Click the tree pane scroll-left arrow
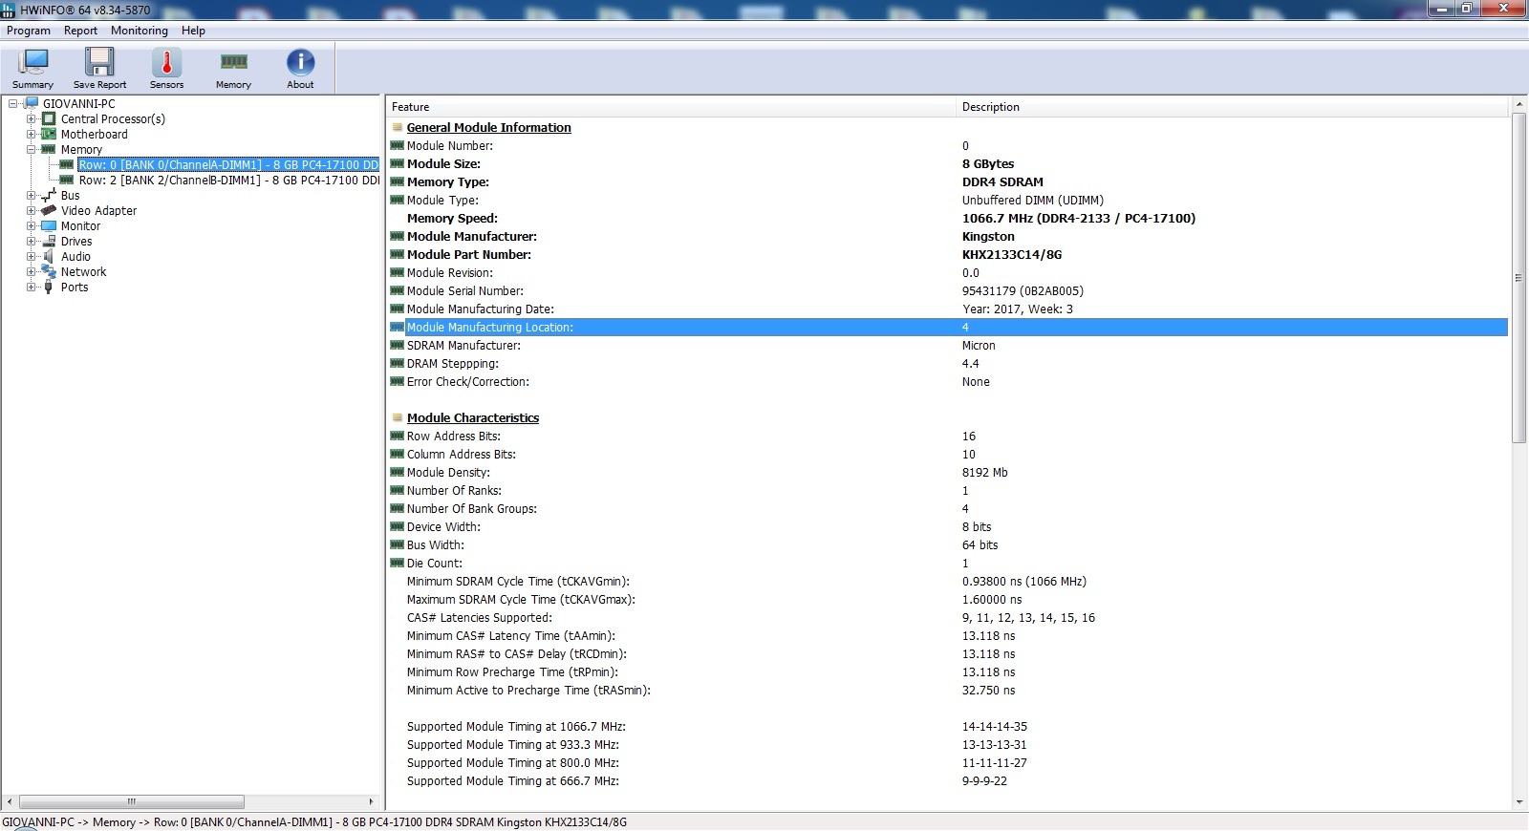This screenshot has height=831, width=1529. click(x=10, y=801)
